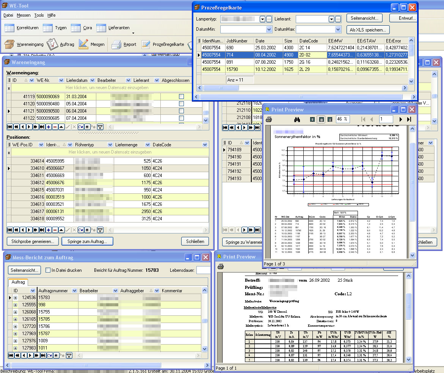Select page width zoom in Print Preview
Image resolution: width=444 pixels, height=373 pixels.
[x=322, y=119]
